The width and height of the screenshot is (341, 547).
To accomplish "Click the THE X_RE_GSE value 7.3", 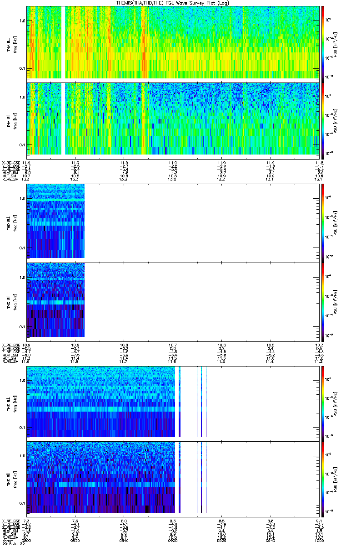I will [x=26, y=521].
